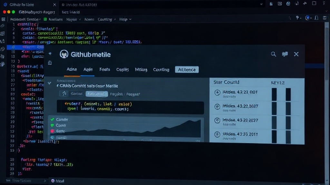The height and width of the screenshot is (185, 330).
Task: Open the Rcteobuit Orctiles dropdown in menu bar
Action: (x=25, y=19)
